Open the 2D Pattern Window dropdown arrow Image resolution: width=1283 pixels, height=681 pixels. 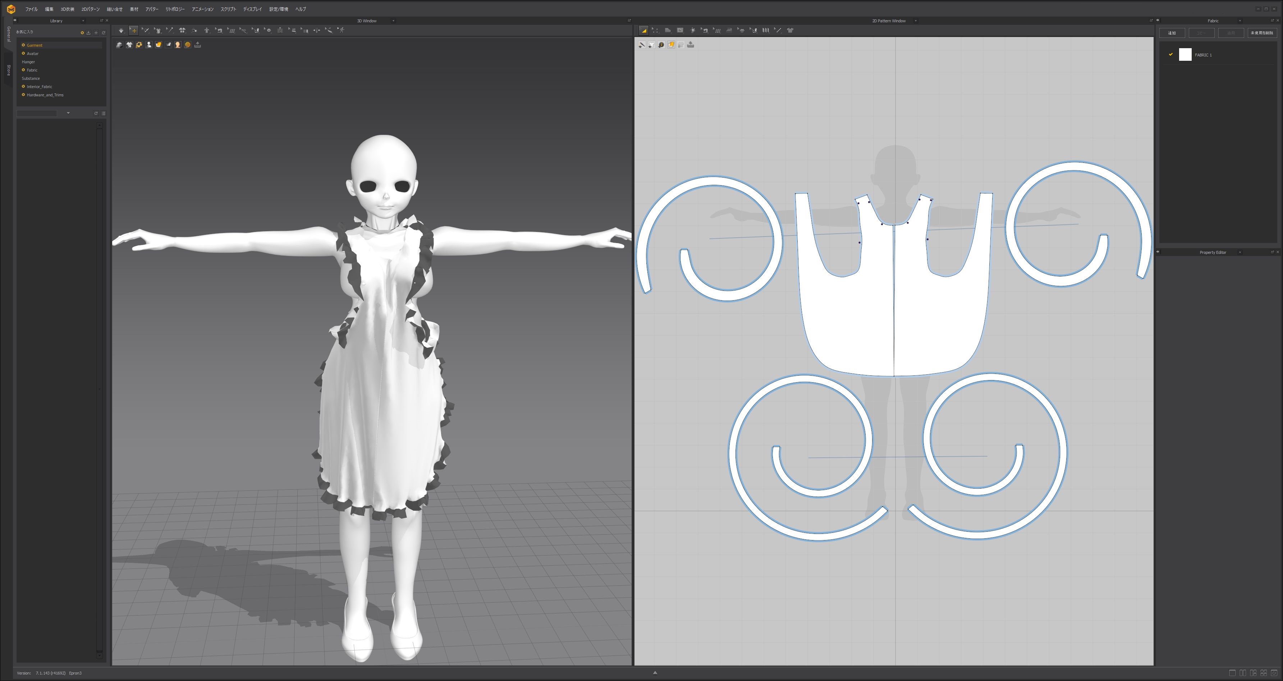tap(916, 21)
